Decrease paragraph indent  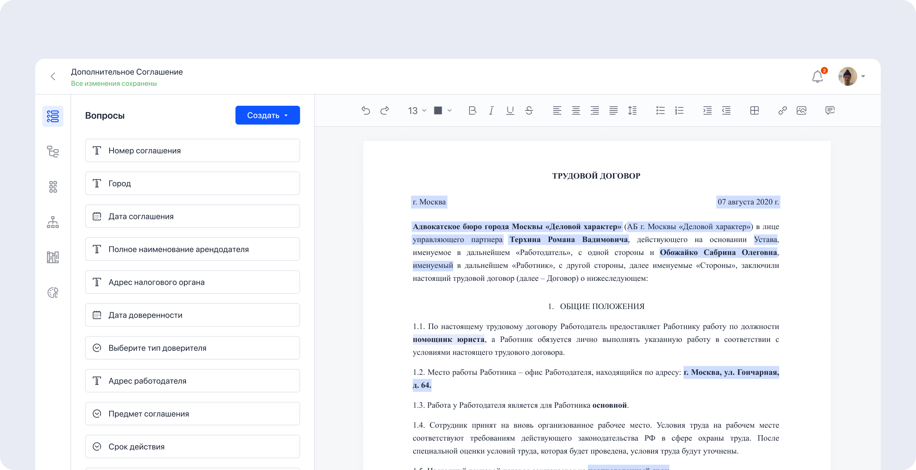pos(726,110)
